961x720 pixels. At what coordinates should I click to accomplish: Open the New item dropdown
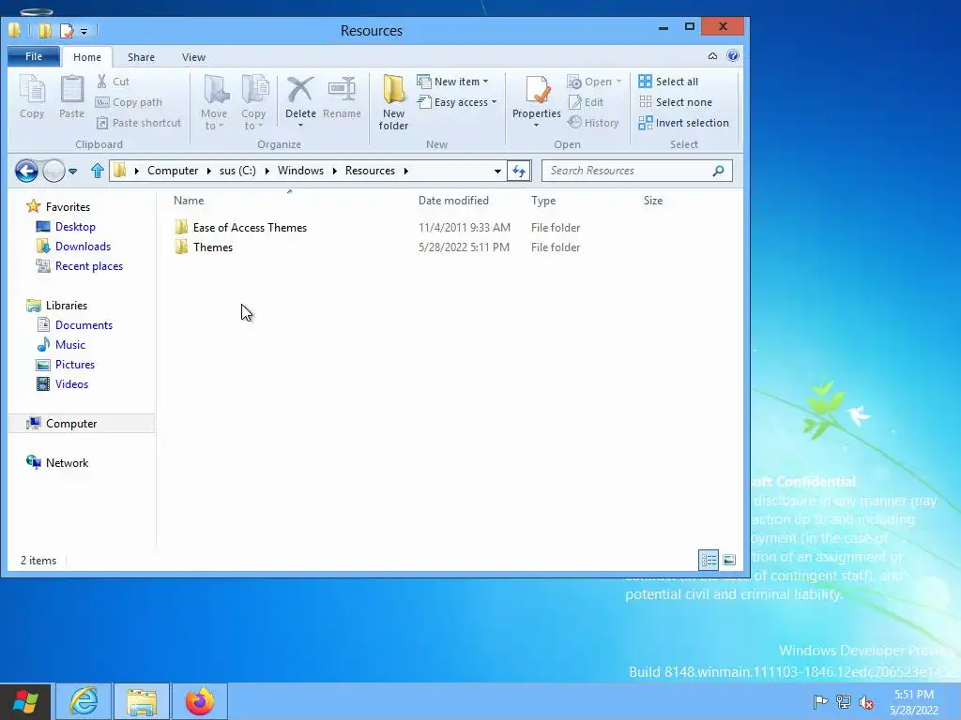(x=453, y=82)
